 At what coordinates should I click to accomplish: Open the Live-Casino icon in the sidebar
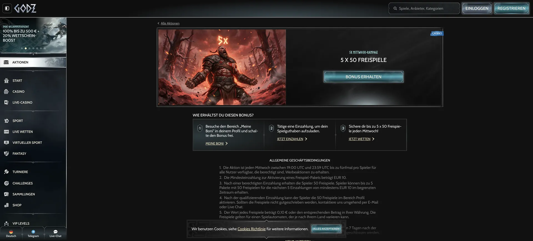(x=6, y=102)
